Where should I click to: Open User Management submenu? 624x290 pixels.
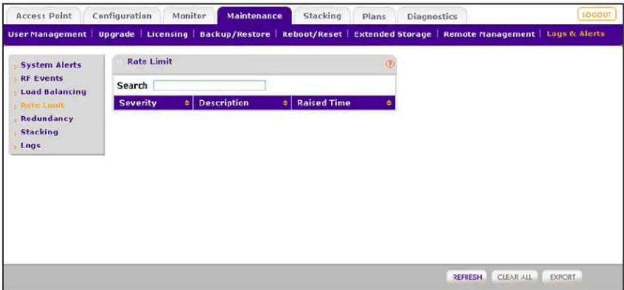click(x=47, y=35)
